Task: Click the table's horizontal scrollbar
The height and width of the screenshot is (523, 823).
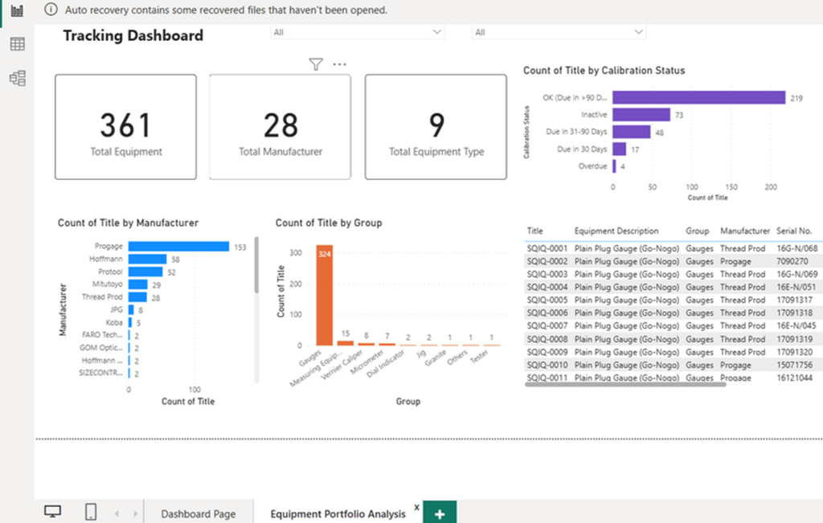Action: 625,385
